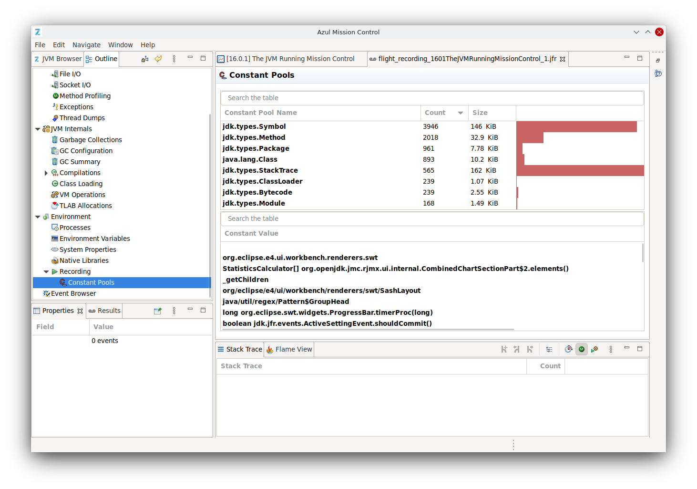Open the Navigate menu

click(86, 45)
